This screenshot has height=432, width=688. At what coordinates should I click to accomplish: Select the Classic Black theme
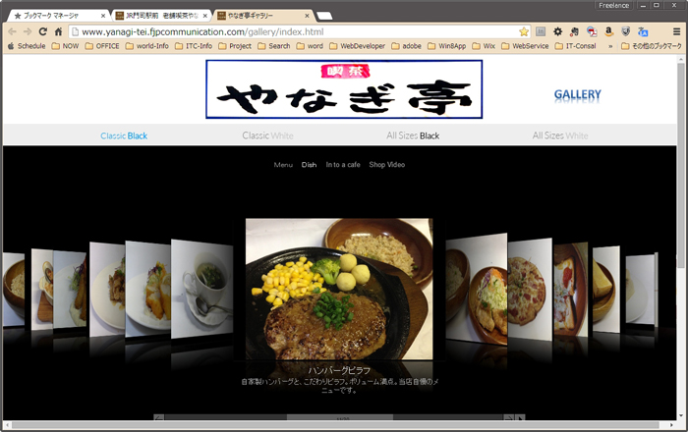tap(124, 135)
